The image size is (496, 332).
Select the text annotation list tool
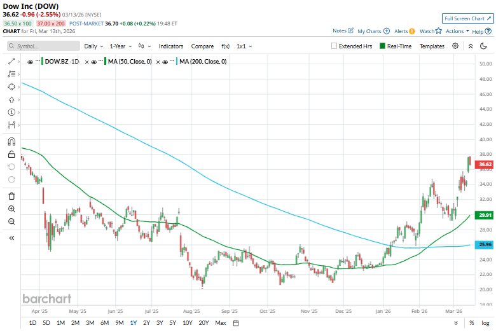pos(11,74)
